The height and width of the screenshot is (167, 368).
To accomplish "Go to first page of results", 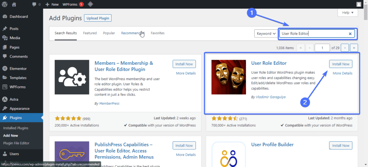I will click(x=300, y=48).
